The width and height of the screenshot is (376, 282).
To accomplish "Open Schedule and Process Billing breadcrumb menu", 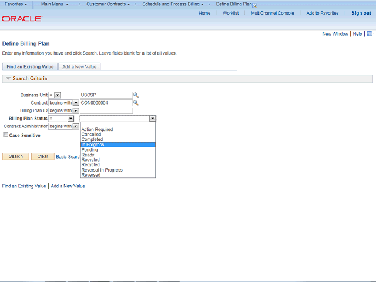I will tap(173, 4).
